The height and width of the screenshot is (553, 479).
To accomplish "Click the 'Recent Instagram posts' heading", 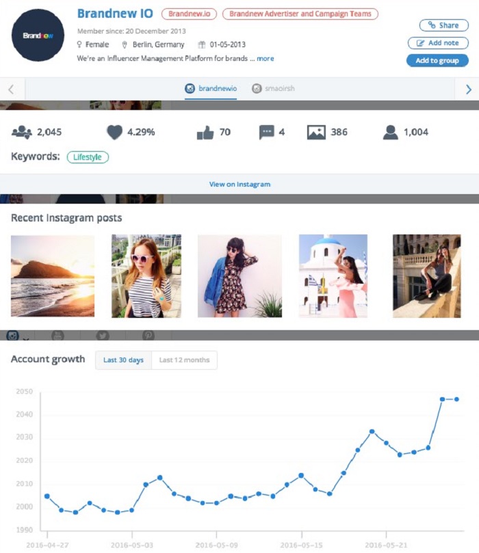I will [x=66, y=218].
